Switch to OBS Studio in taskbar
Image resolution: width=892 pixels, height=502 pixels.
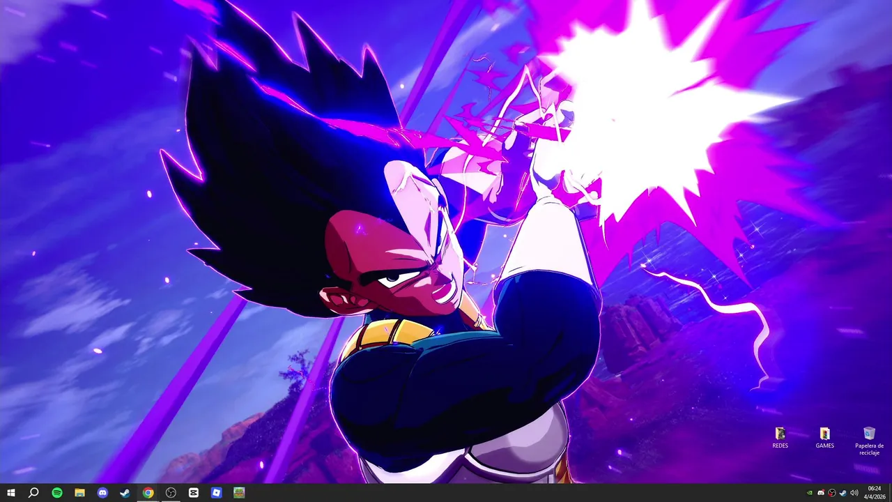(x=171, y=492)
